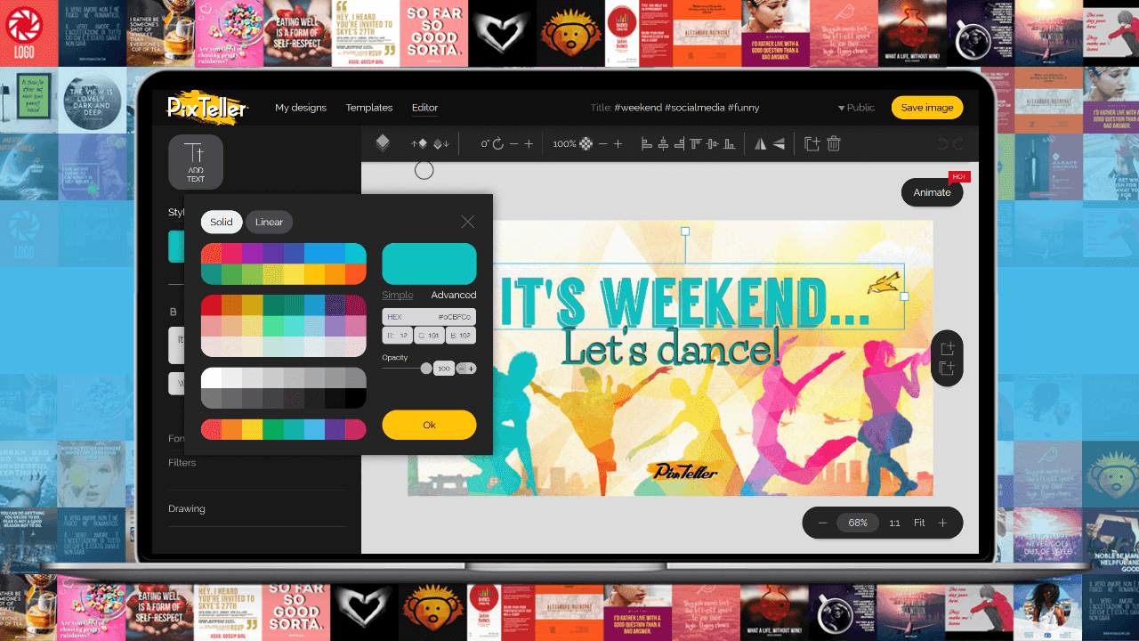Bring the selected layer forward
This screenshot has height=641, width=1139.
(x=419, y=143)
